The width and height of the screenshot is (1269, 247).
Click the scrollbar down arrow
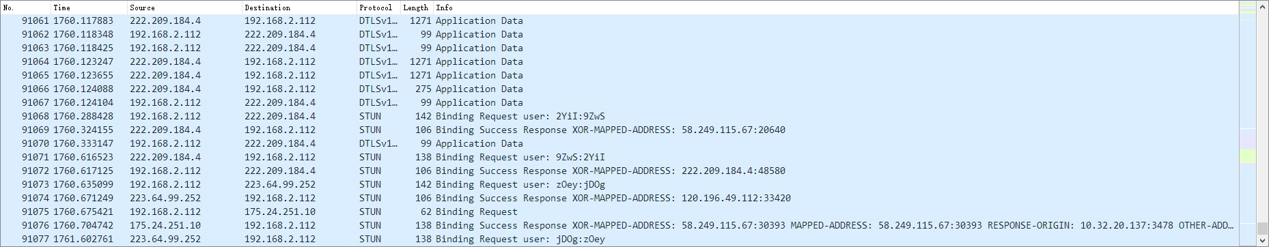(x=1262, y=240)
